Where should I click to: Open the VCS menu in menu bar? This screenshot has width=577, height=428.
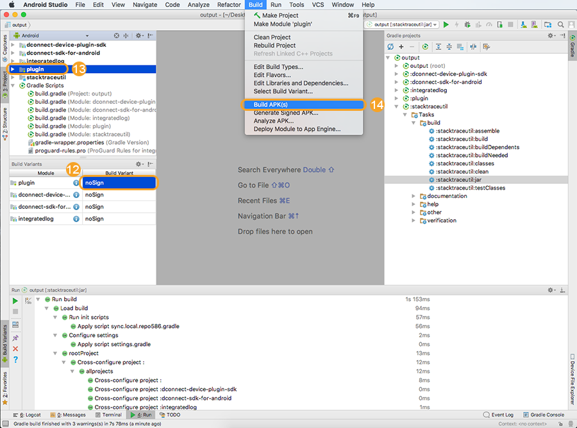318,4
